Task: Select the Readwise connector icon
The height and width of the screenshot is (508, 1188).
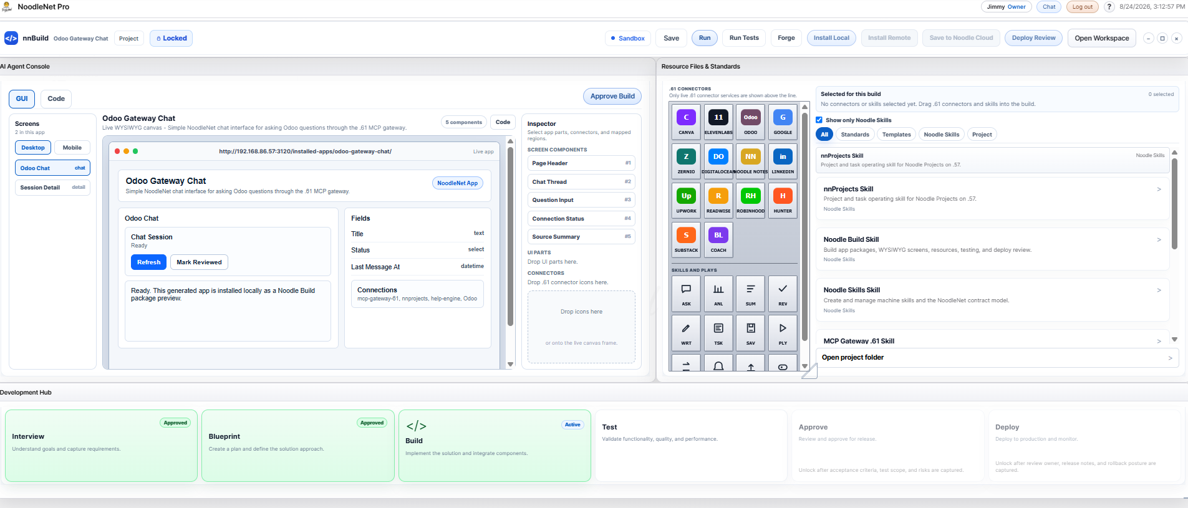Action: click(718, 201)
